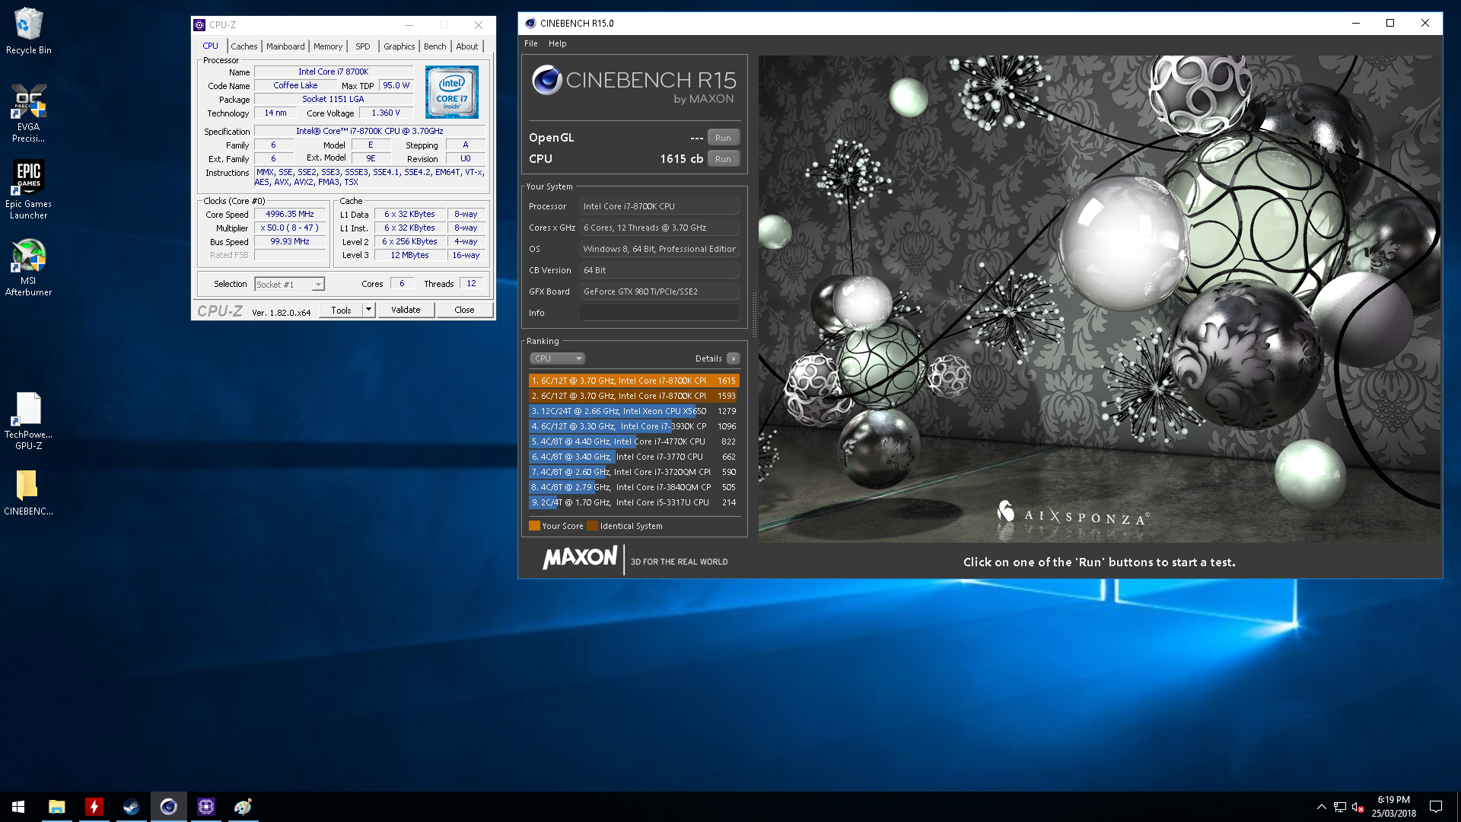This screenshot has height=822, width=1461.
Task: Click the rendered spheres image in Cinebench
Action: tap(1099, 298)
